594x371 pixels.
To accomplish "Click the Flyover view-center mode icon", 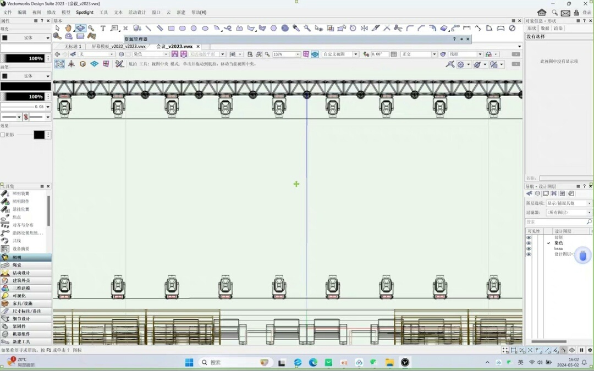I will [59, 64].
